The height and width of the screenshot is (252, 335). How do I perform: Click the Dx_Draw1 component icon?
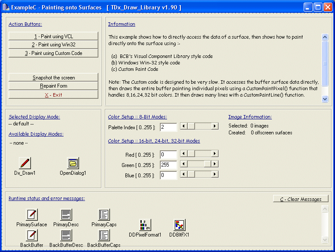[x=25, y=163]
